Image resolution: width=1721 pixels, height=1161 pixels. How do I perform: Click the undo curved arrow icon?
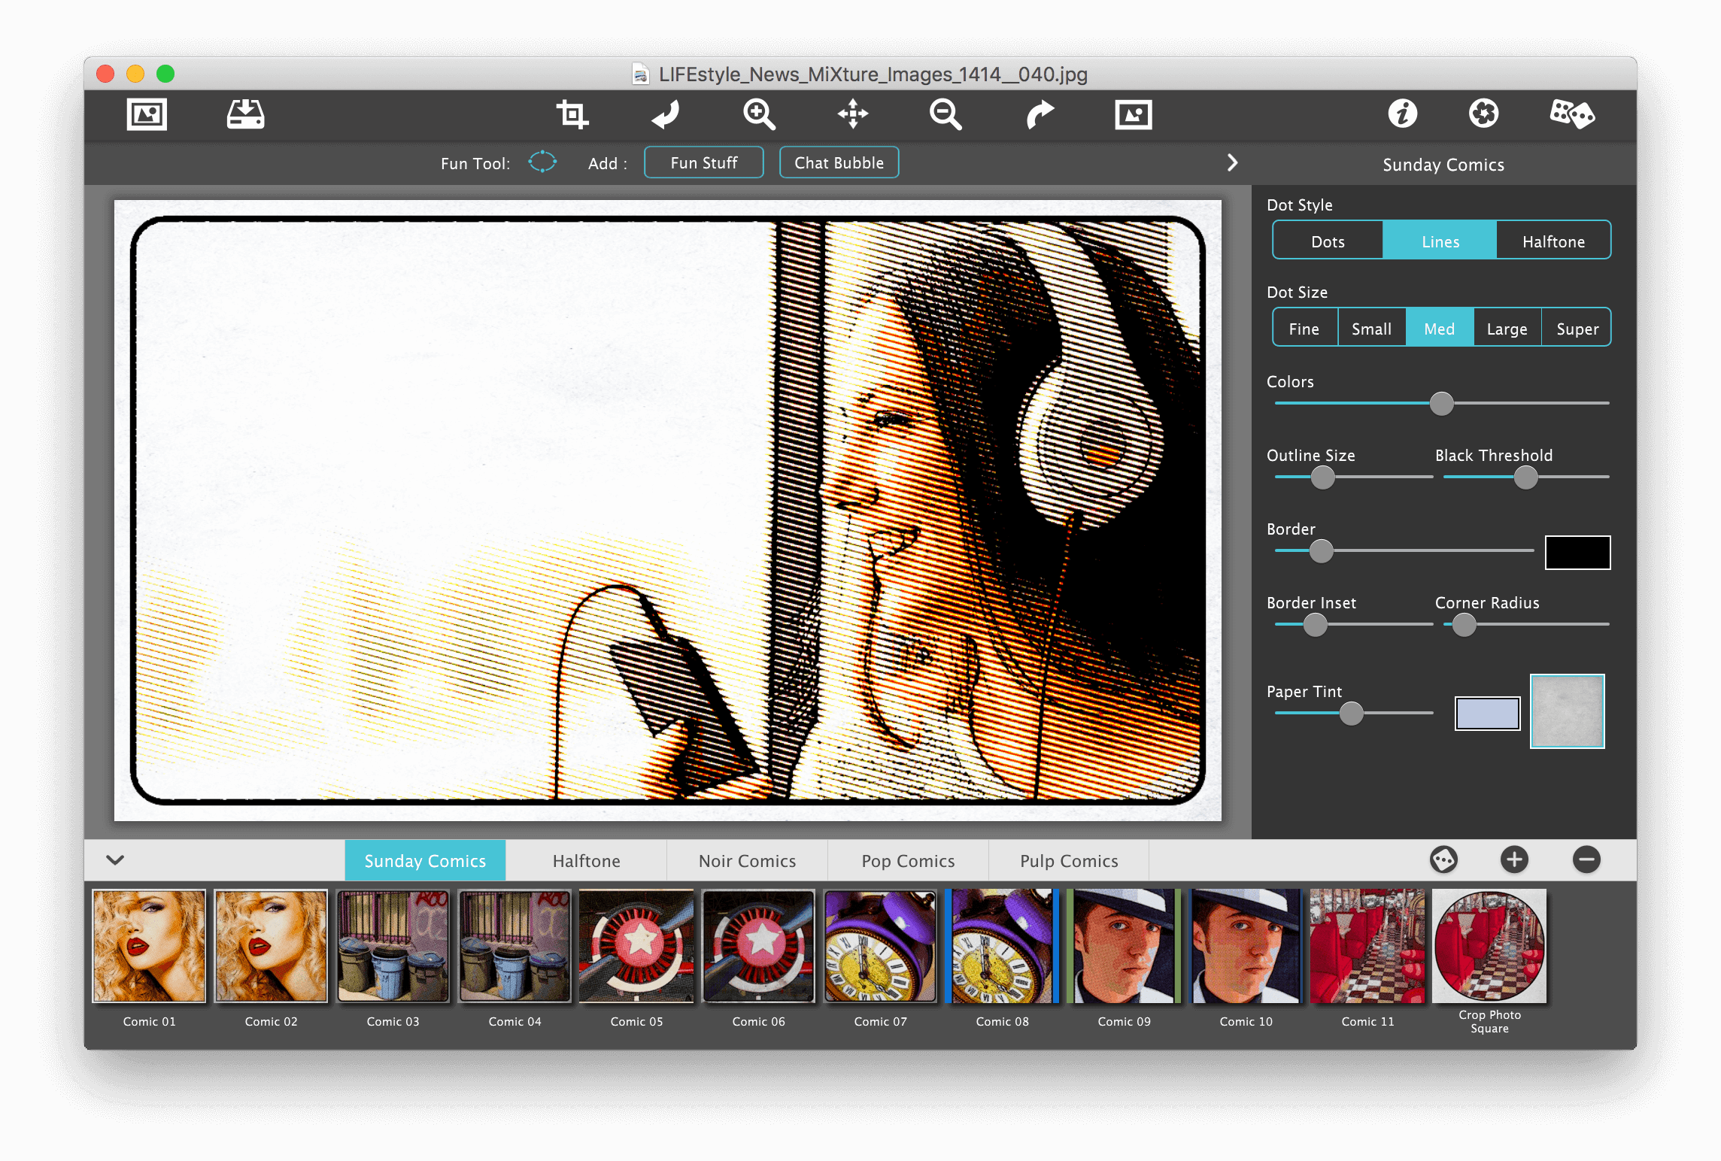coord(666,114)
